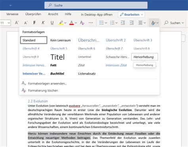Clear formatting via toolbar eraser icon
Screen dimensions: 188x147
click(82, 23)
